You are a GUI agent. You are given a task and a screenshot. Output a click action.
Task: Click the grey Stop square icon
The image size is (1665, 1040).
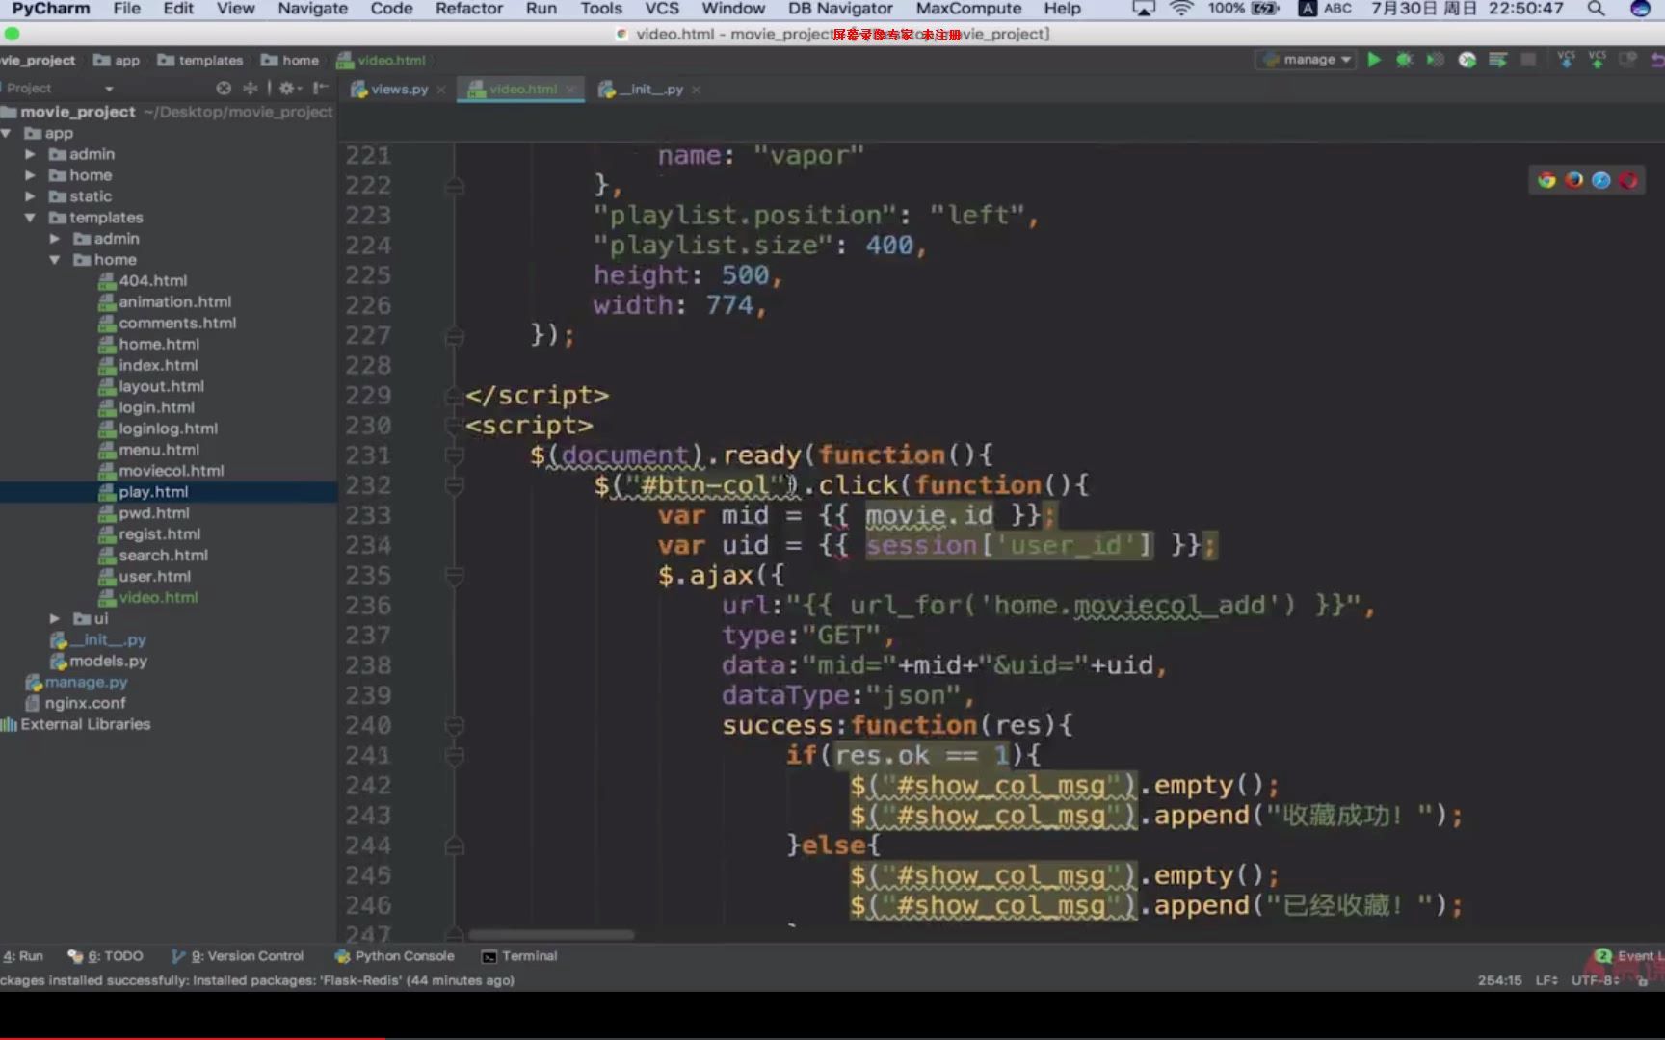[1528, 60]
